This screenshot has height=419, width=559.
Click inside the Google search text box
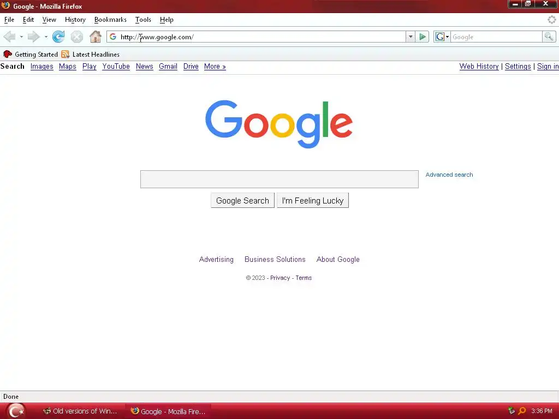coord(279,179)
